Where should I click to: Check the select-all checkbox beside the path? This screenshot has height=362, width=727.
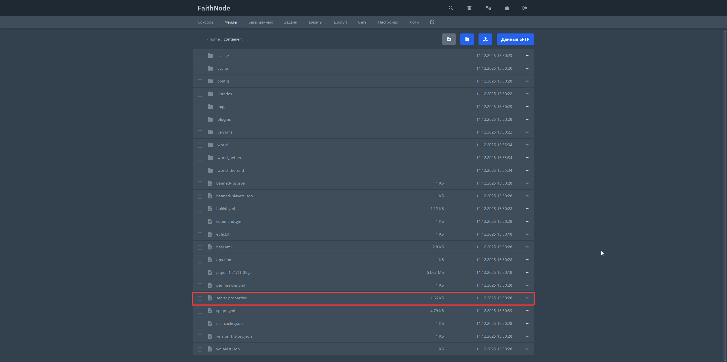200,39
